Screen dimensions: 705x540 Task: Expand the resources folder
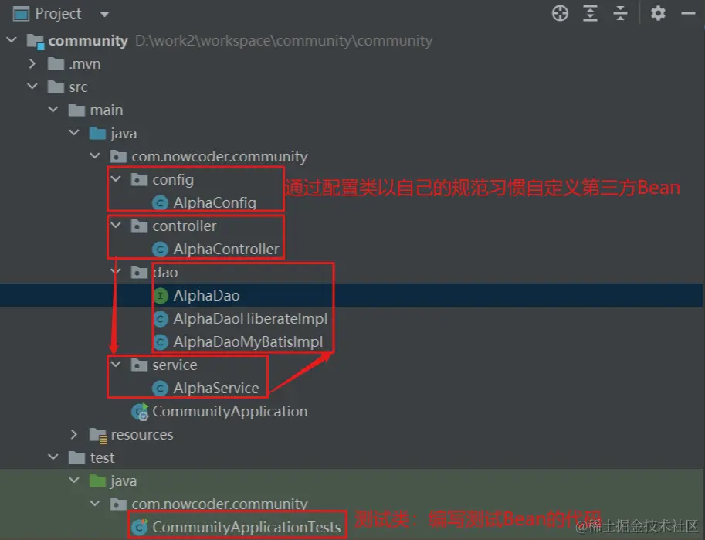click(73, 434)
